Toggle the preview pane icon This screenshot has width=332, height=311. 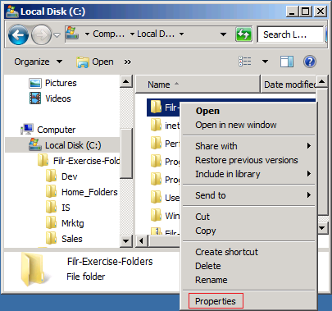click(x=287, y=62)
